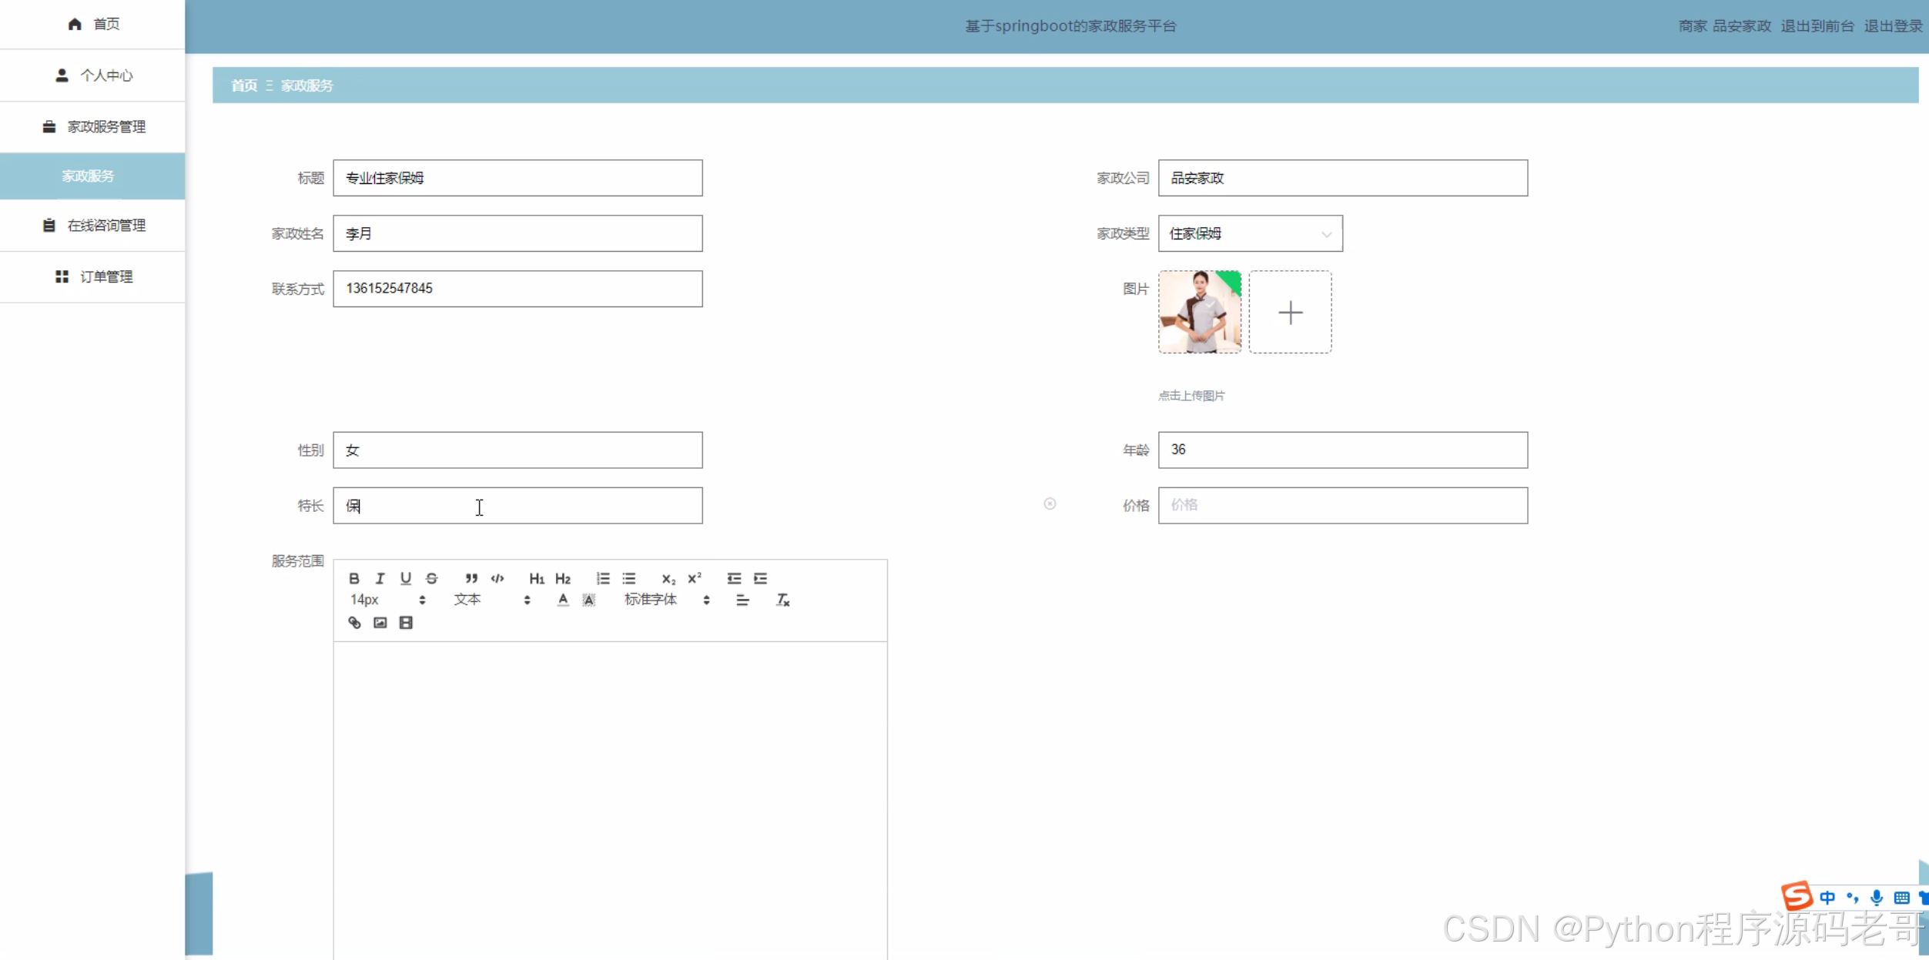Click the superscript icon
1929x960 pixels.
pyautogui.click(x=695, y=578)
